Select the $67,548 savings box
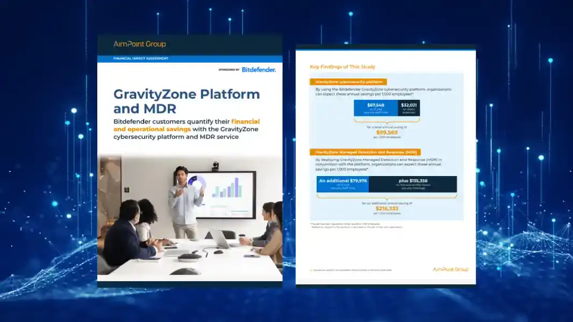Image resolution: width=573 pixels, height=322 pixels. [376, 108]
